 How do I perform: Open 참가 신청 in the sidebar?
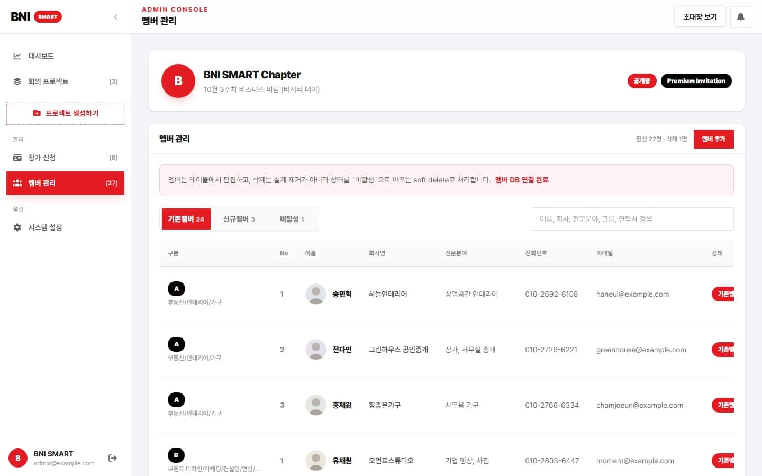65,158
